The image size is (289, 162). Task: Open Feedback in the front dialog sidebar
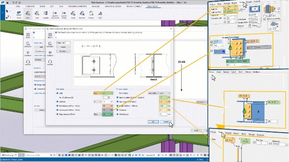tap(50, 53)
